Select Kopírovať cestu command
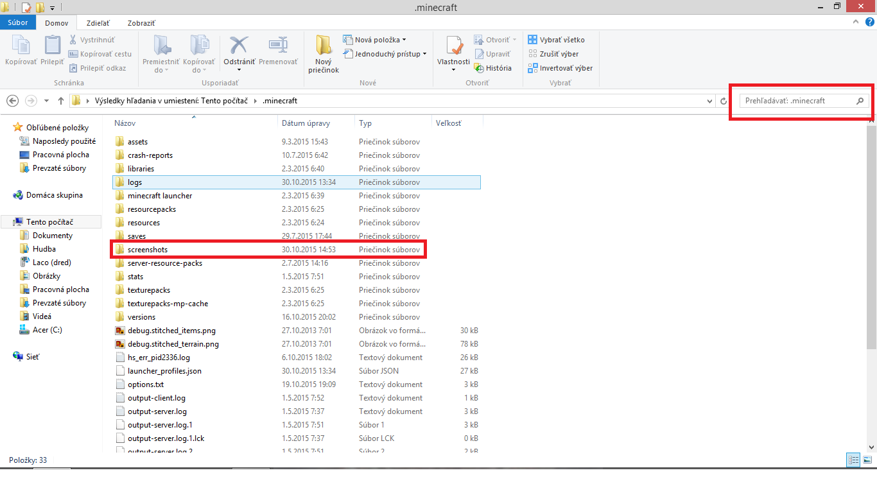This screenshot has width=877, height=493. click(100, 54)
